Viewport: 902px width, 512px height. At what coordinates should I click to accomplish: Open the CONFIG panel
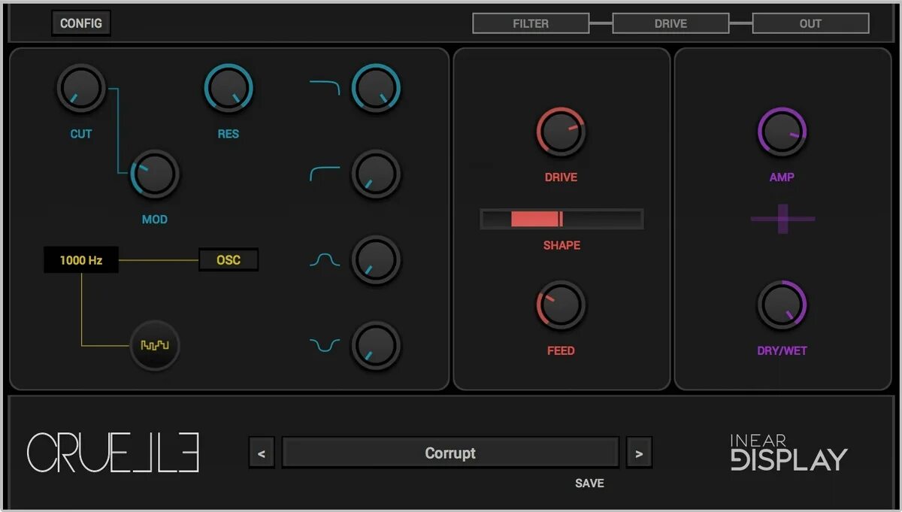(x=81, y=23)
